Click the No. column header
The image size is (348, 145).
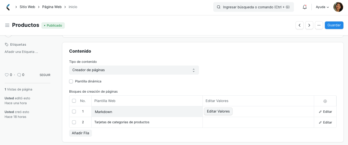[x=83, y=101]
